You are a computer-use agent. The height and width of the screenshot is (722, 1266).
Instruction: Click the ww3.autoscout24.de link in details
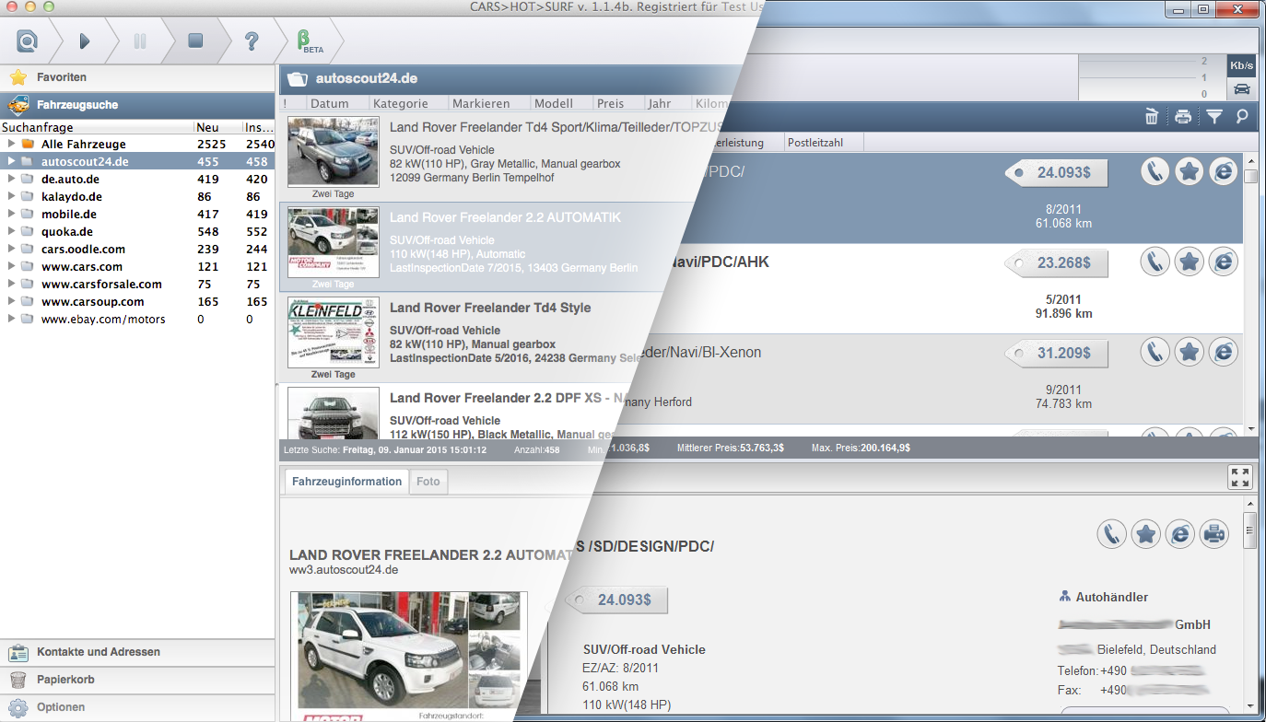[x=344, y=570]
